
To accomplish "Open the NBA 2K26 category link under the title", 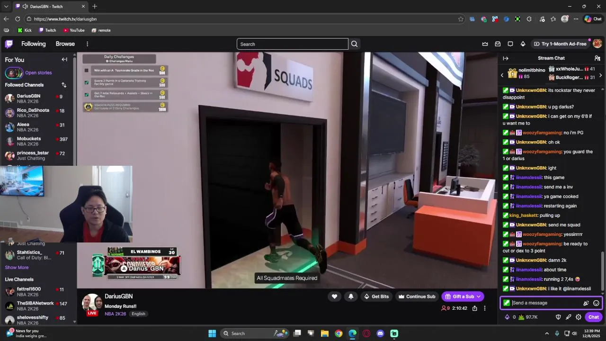I will point(115,314).
